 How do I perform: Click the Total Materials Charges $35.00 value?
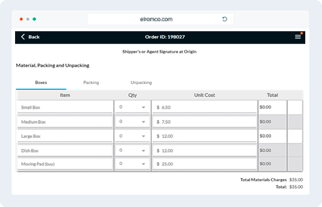(296, 180)
